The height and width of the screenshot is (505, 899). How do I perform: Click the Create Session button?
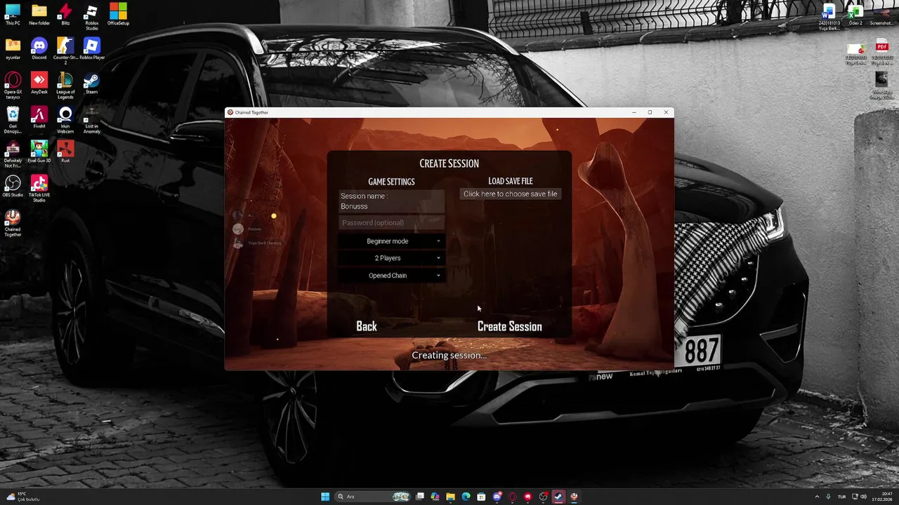509,326
